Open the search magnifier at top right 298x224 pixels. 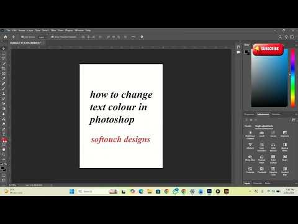pos(280,37)
